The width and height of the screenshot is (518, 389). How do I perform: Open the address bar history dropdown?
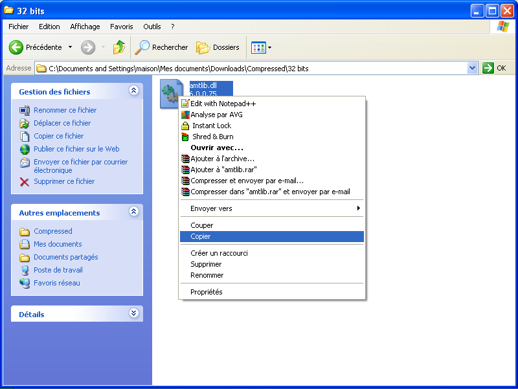[473, 67]
